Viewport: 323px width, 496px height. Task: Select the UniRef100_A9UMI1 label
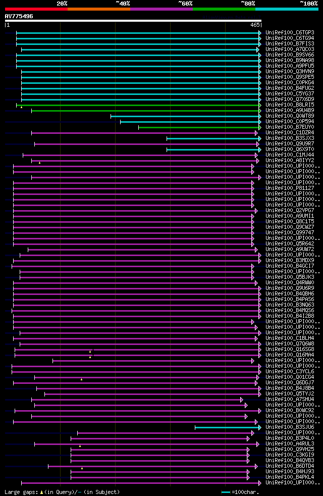(290, 216)
